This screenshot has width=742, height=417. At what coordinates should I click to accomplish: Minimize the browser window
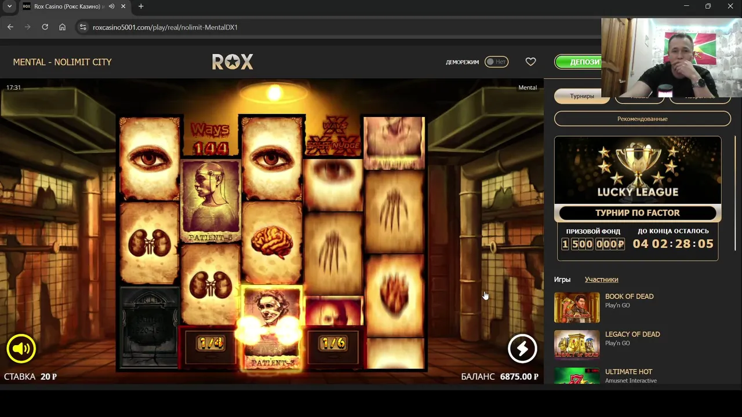[686, 6]
